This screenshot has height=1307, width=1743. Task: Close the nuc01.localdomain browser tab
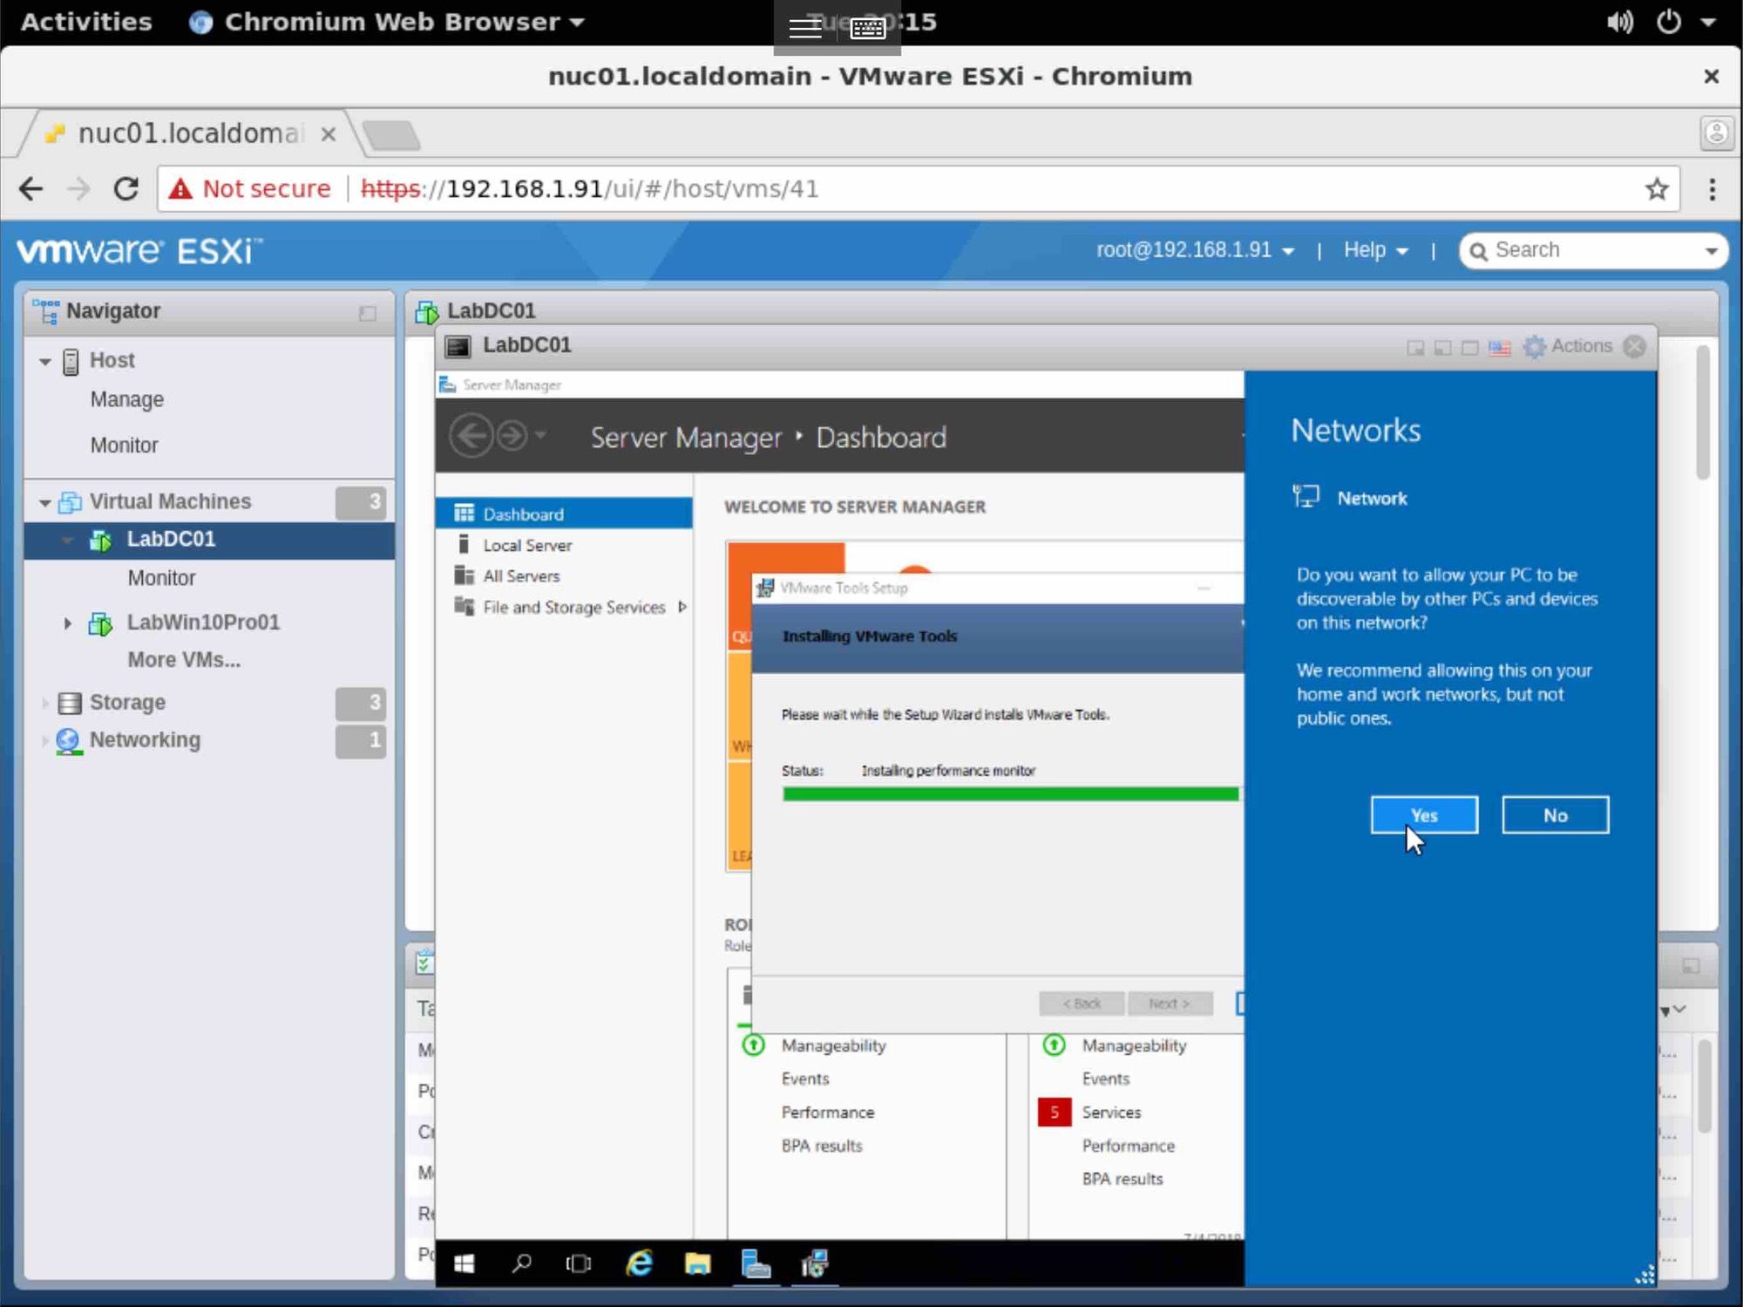(x=329, y=134)
